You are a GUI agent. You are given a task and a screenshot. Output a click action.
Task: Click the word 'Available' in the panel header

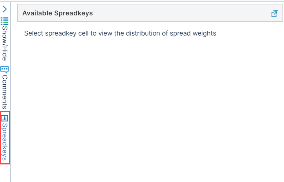click(x=37, y=13)
